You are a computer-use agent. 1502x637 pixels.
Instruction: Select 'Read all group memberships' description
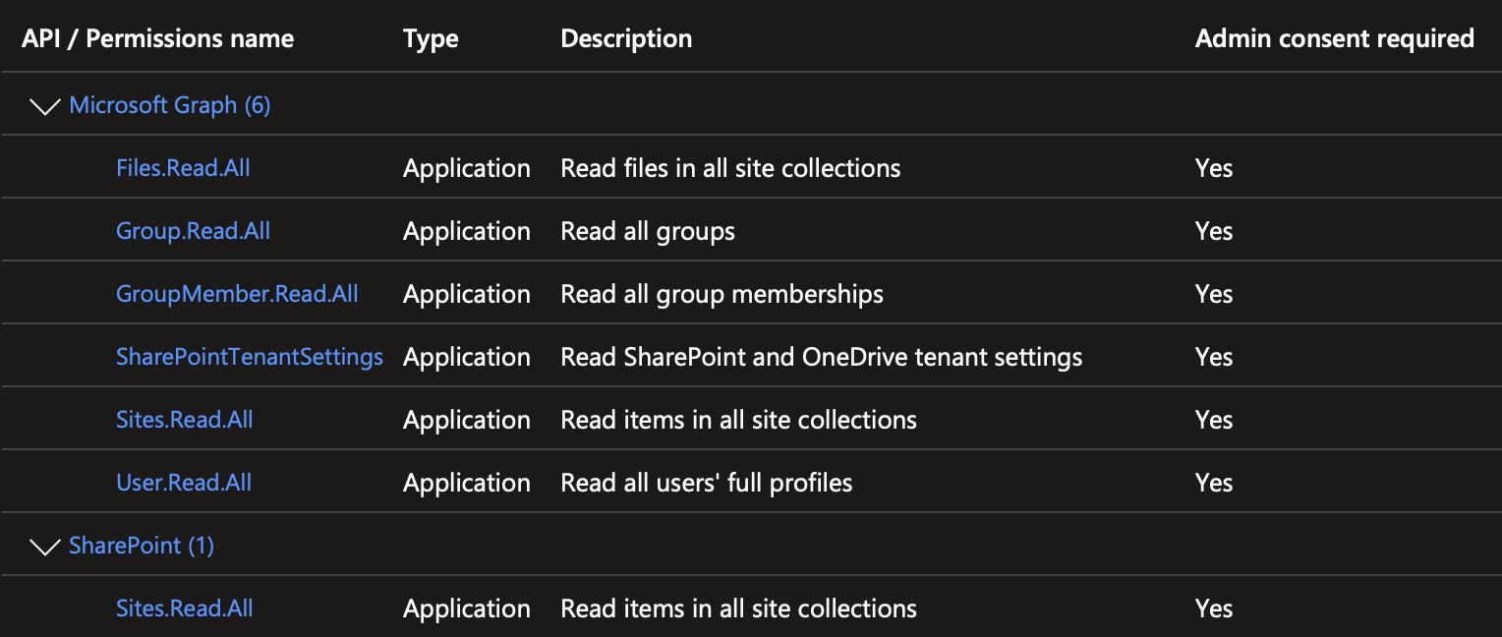[x=722, y=294]
